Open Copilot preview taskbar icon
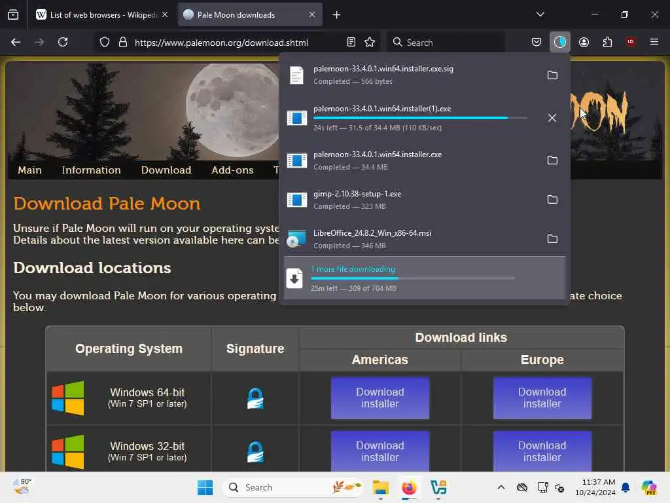670x503 pixels. (x=649, y=487)
